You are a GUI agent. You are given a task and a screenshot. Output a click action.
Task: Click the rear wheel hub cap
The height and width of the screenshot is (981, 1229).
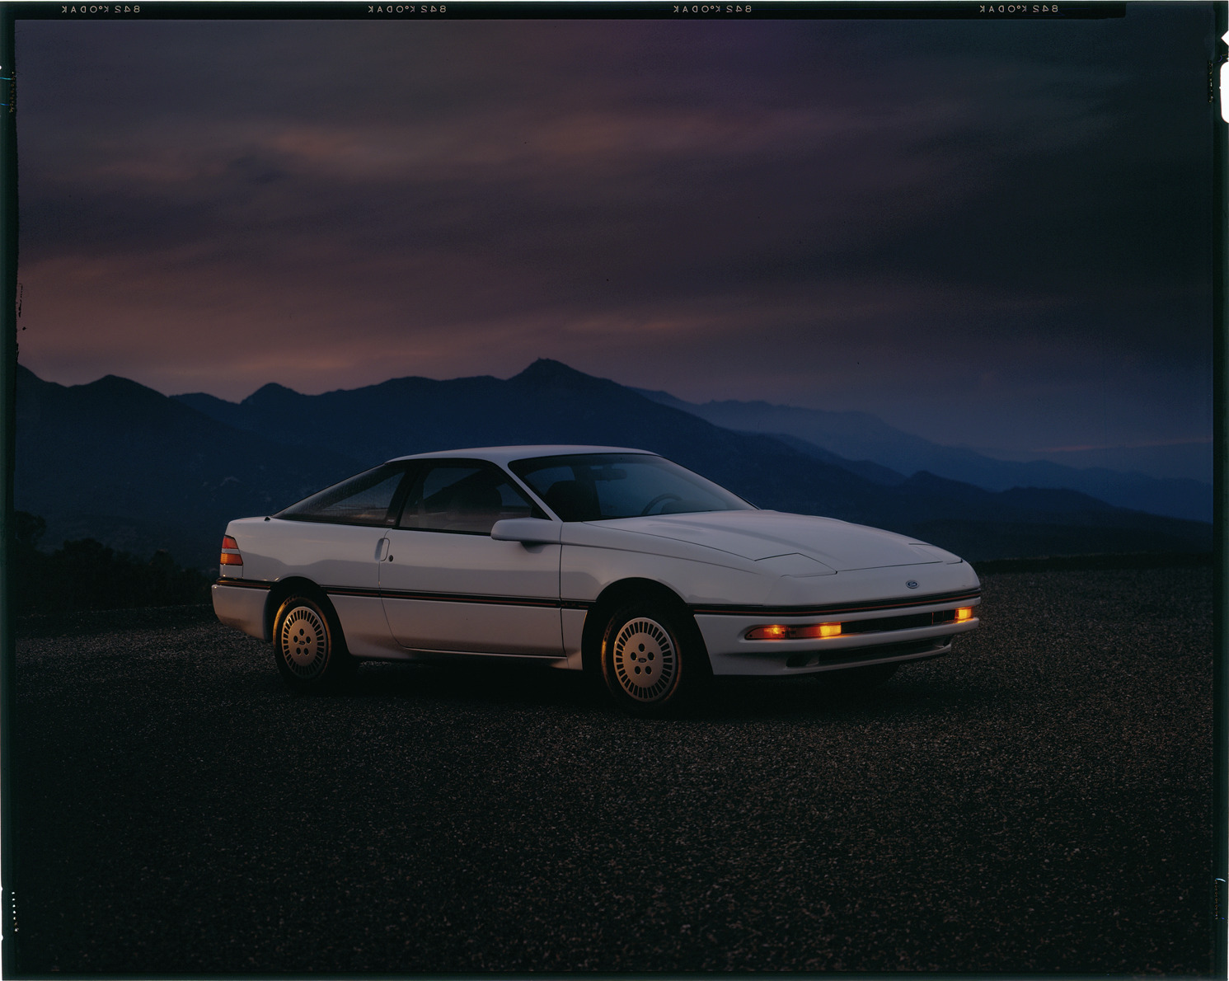pos(304,640)
